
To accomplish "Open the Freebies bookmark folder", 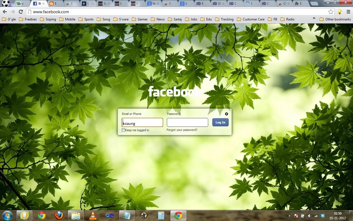I will [28, 19].
